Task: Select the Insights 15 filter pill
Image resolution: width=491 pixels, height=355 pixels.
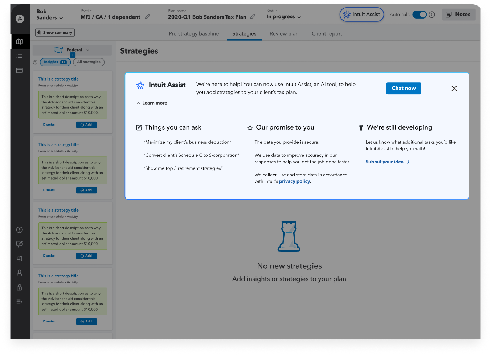Action: click(x=55, y=62)
